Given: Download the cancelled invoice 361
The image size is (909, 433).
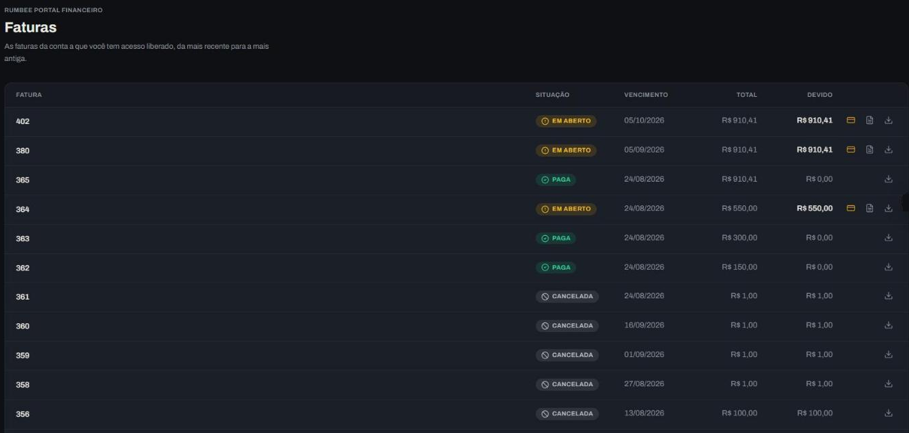Looking at the screenshot, I should (889, 295).
